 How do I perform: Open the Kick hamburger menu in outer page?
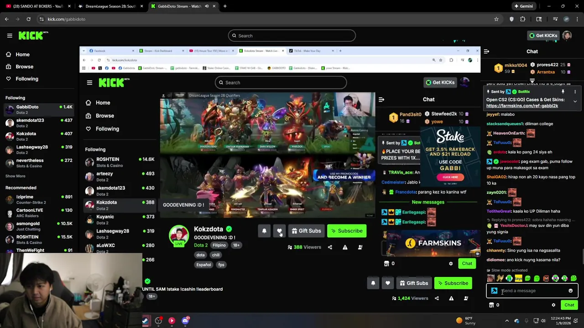click(10, 36)
